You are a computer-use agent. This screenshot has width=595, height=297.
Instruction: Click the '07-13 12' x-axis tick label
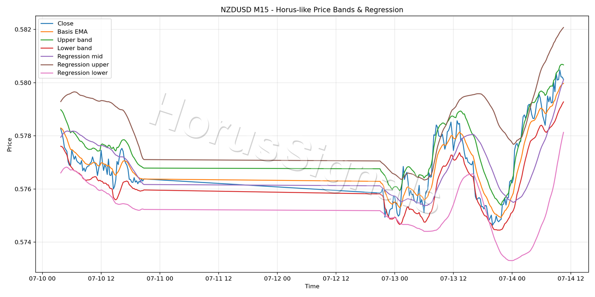pyautogui.click(x=454, y=279)
